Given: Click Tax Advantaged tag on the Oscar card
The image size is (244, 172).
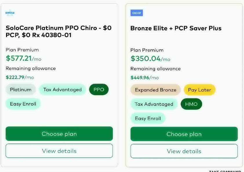Looking at the screenshot, I should click(154, 104).
